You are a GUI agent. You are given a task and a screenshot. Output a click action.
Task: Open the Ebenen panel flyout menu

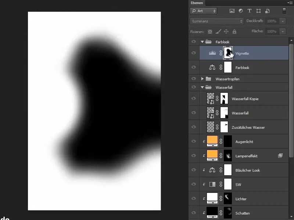pos(290,3)
